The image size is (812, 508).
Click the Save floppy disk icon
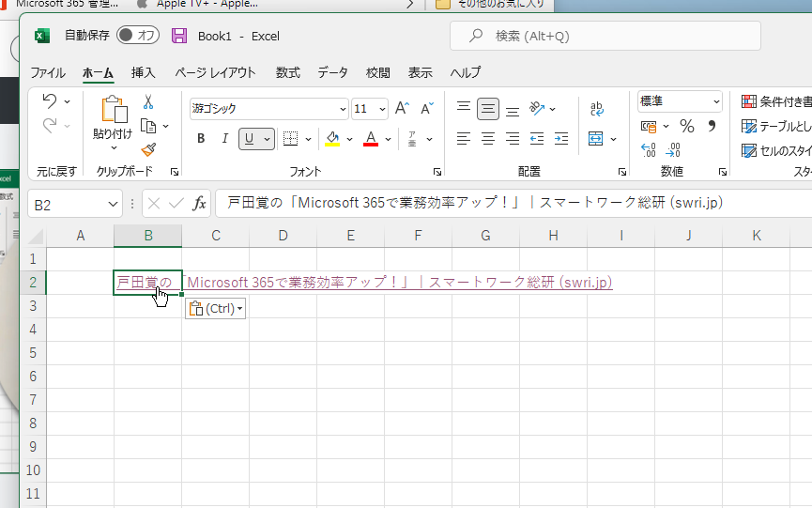pos(179,36)
